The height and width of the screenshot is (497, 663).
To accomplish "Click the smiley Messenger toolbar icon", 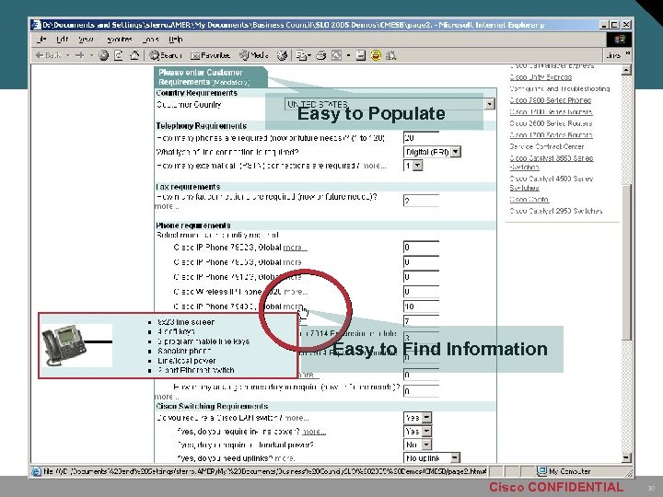I will point(376,55).
